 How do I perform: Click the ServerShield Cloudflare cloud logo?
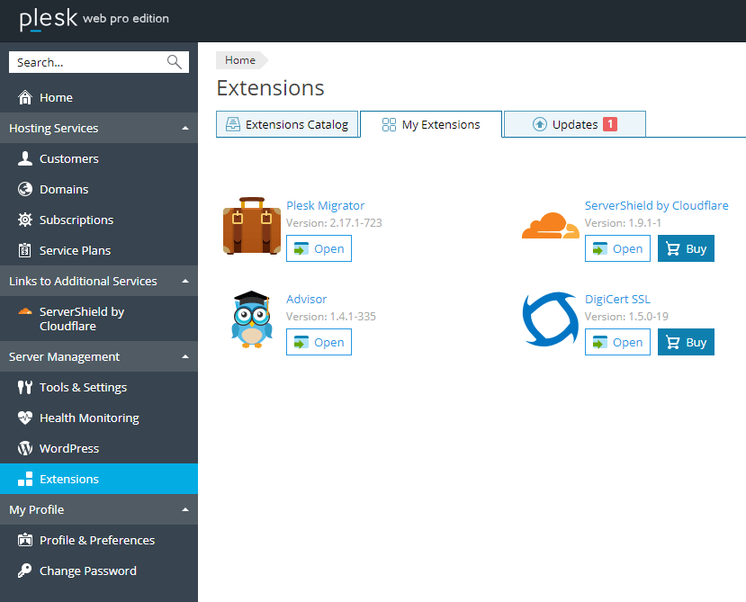(550, 226)
